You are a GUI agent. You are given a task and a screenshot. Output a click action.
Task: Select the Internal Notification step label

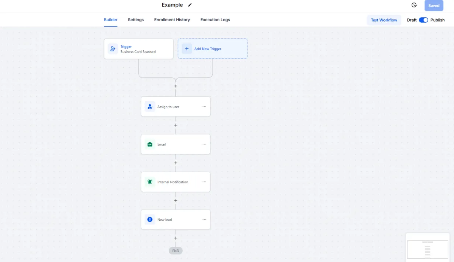tap(173, 182)
